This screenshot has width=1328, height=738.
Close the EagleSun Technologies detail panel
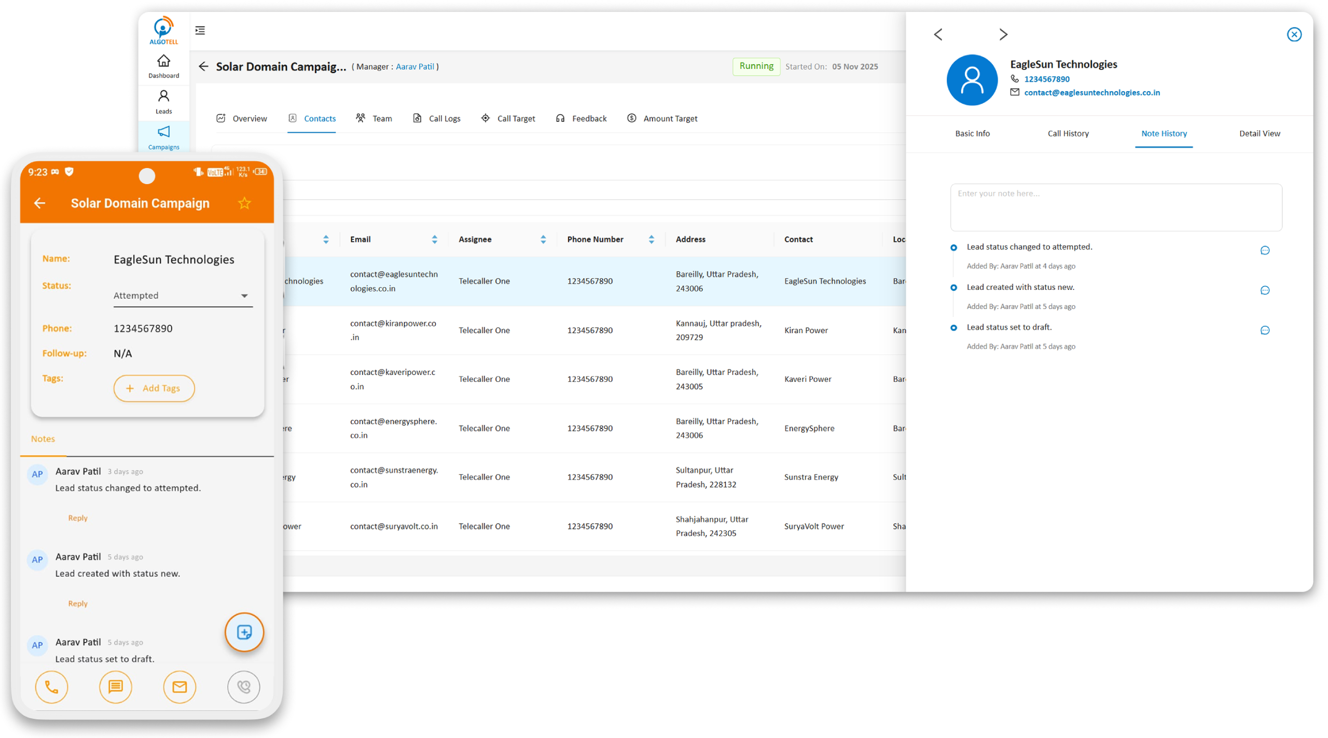tap(1294, 34)
